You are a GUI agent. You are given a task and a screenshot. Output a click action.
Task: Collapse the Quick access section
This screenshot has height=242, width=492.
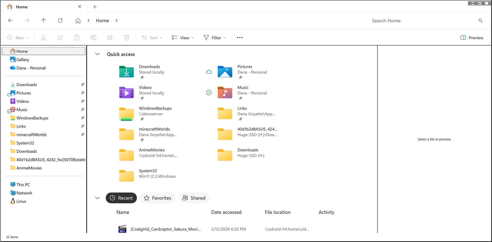pos(97,54)
